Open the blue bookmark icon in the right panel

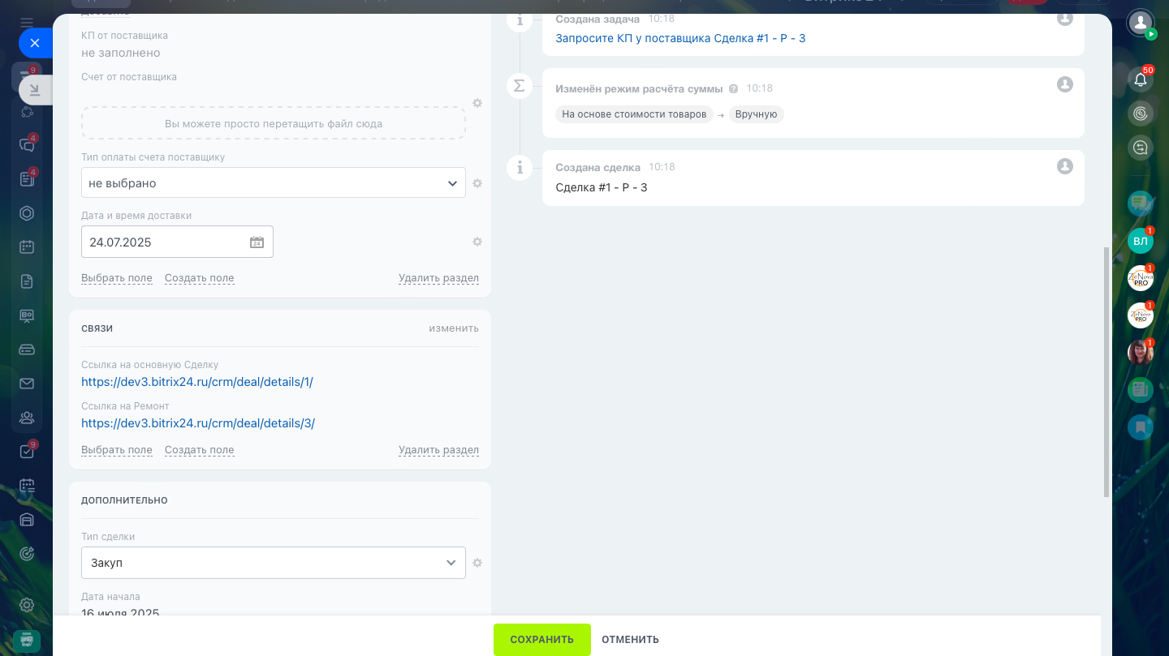tap(1141, 427)
